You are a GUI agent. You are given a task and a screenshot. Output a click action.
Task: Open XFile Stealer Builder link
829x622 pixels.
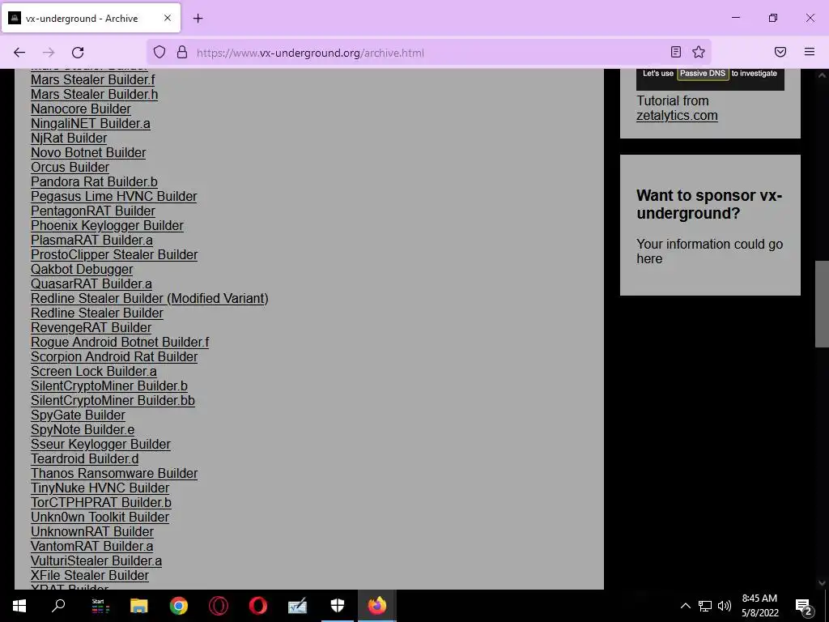pyautogui.click(x=90, y=576)
